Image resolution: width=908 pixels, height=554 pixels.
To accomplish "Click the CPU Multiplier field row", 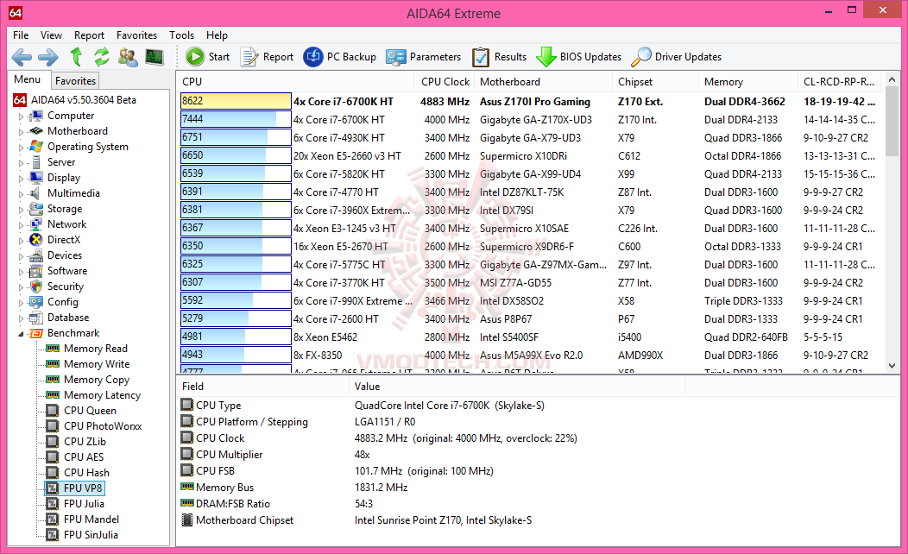I will 432,455.
